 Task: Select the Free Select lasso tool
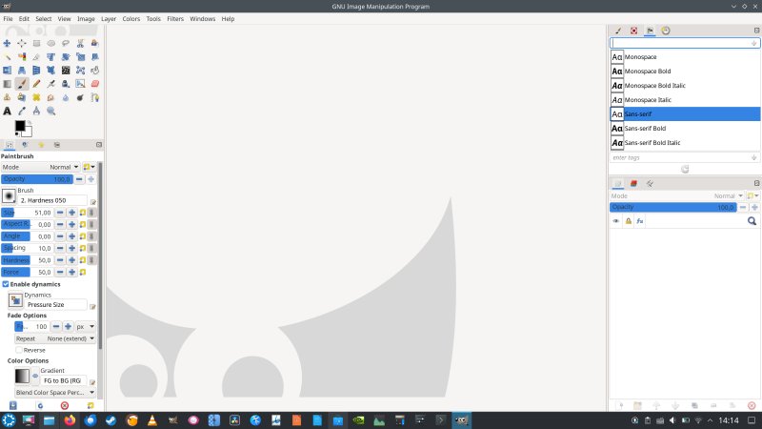[x=66, y=43]
